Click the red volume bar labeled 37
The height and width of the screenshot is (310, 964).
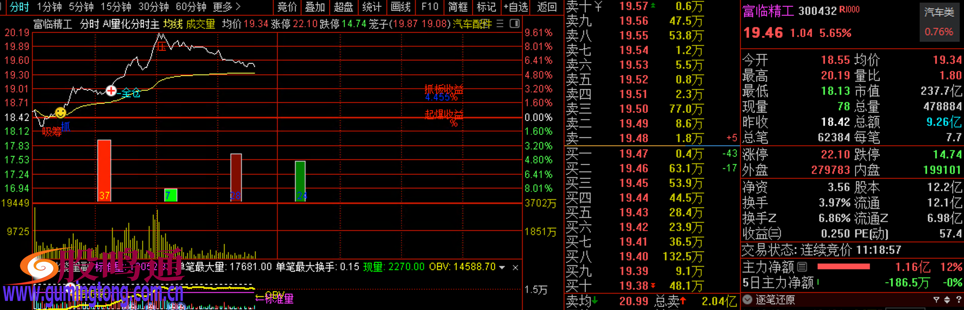point(104,170)
